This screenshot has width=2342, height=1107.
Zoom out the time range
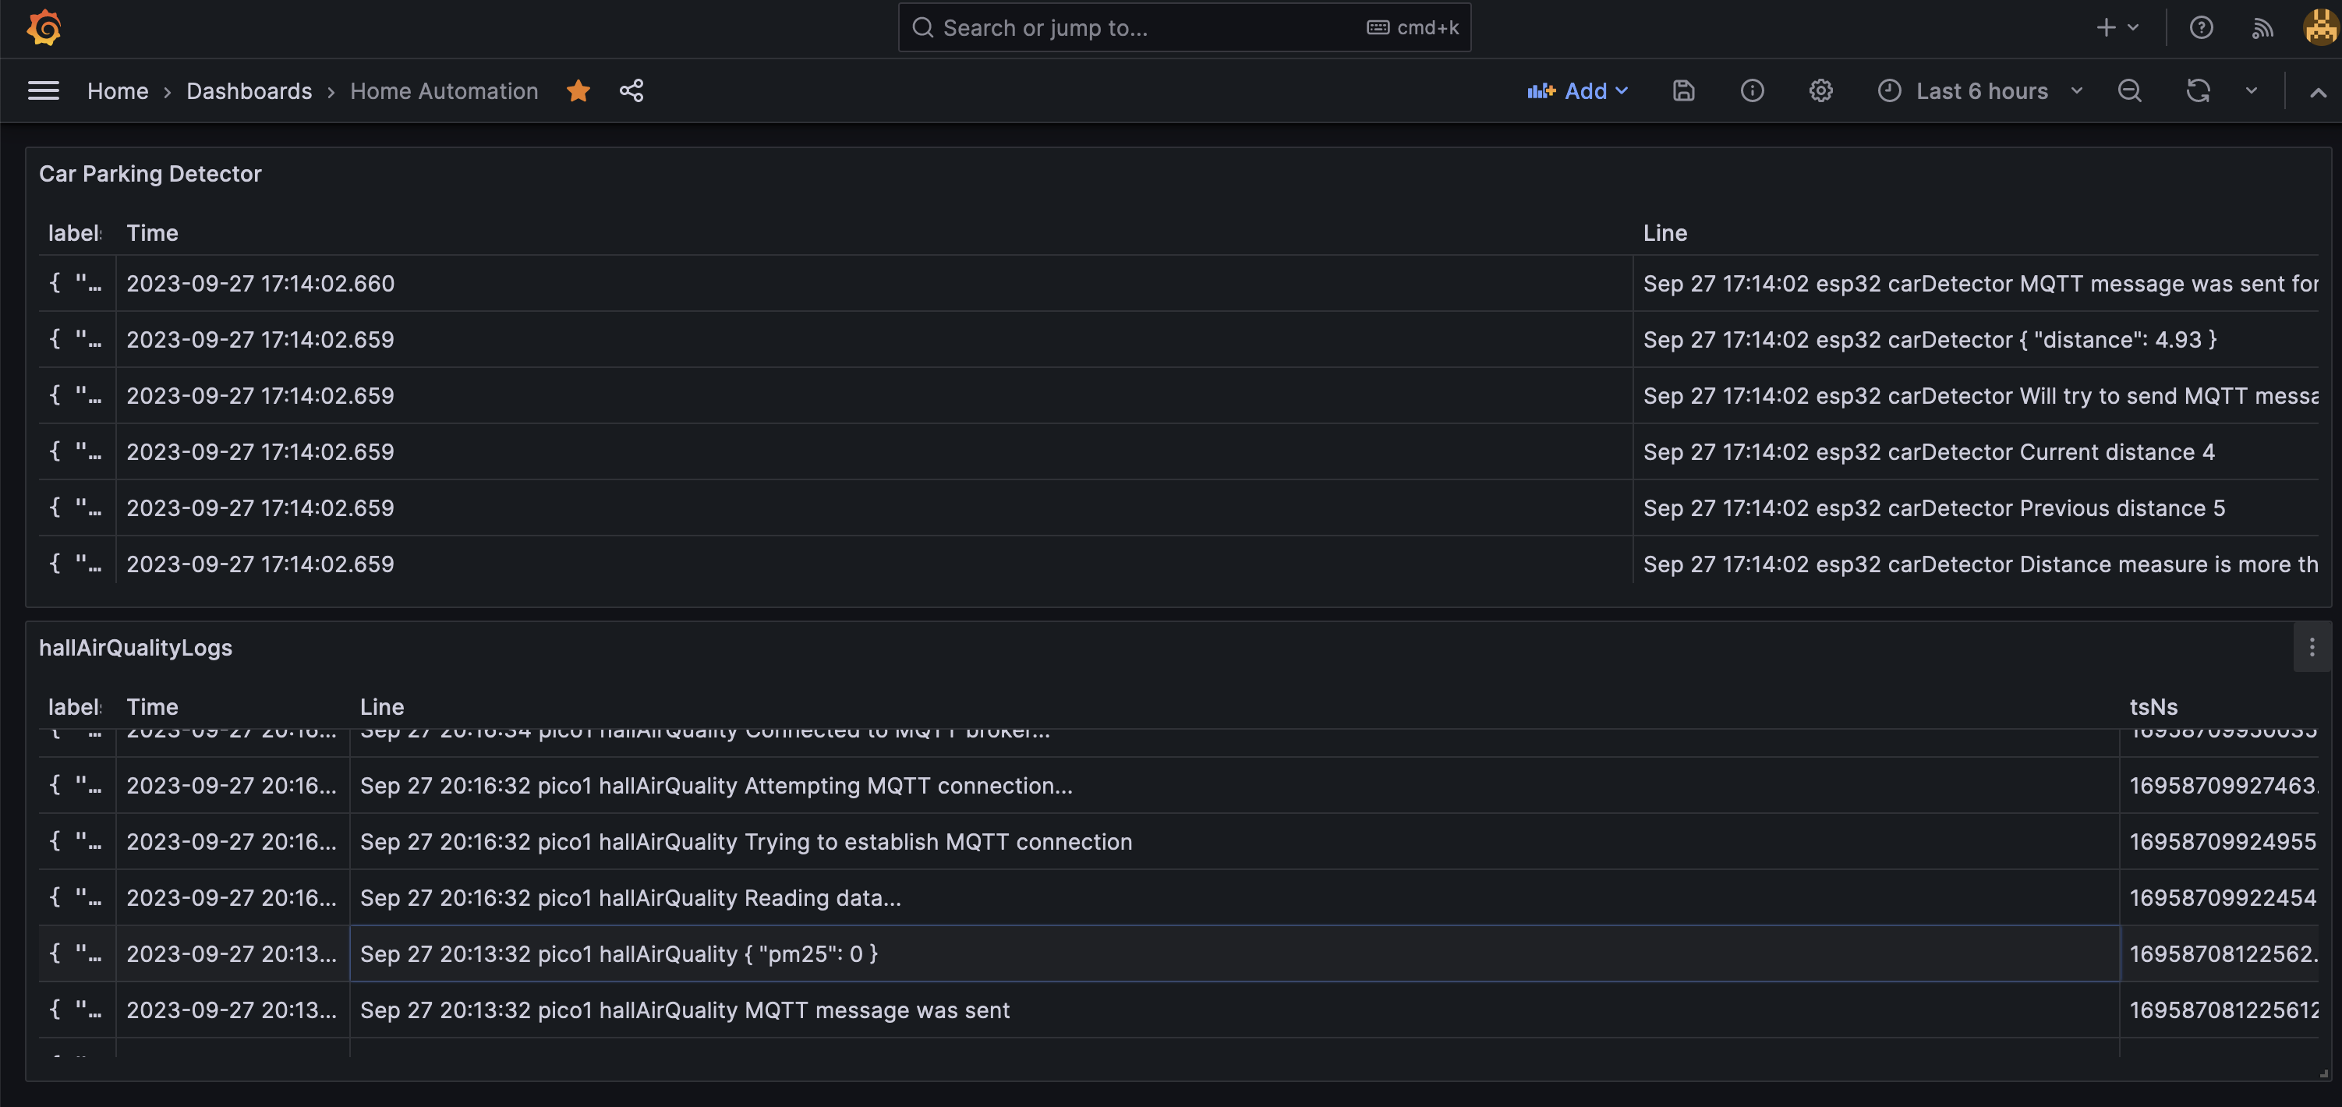pyautogui.click(x=2129, y=91)
